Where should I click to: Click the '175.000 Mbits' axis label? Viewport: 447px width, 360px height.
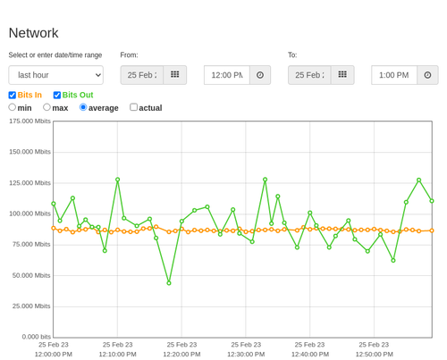30,121
